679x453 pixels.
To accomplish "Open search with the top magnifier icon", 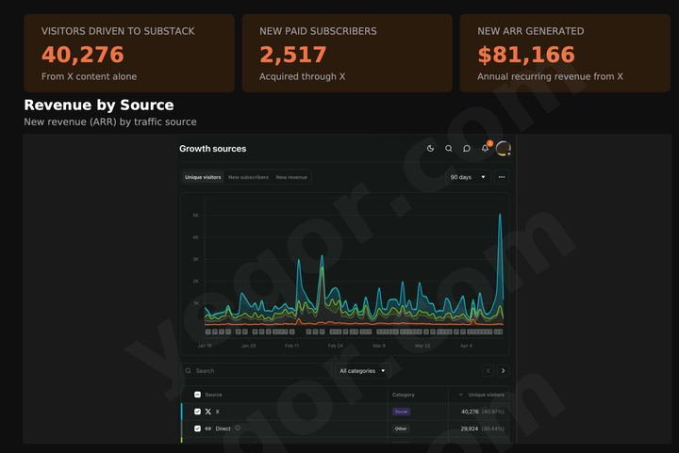I will coord(449,148).
